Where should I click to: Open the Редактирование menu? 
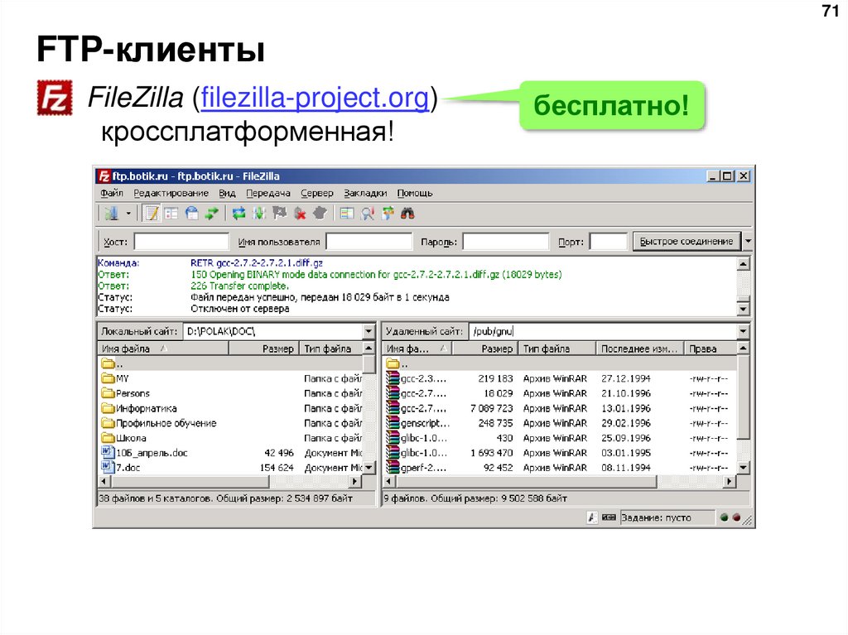pyautogui.click(x=171, y=193)
